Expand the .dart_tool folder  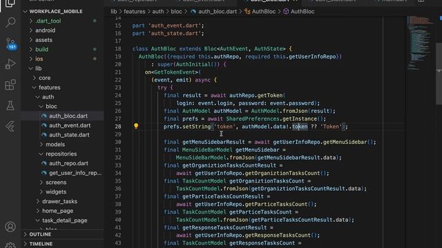(31, 21)
